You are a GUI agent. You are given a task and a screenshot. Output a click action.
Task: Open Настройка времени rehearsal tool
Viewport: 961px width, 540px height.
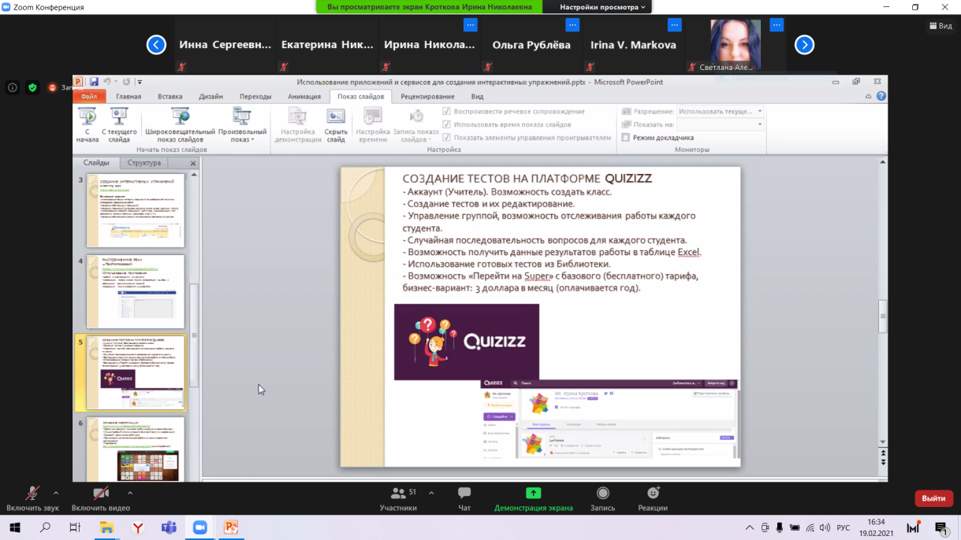coord(373,125)
